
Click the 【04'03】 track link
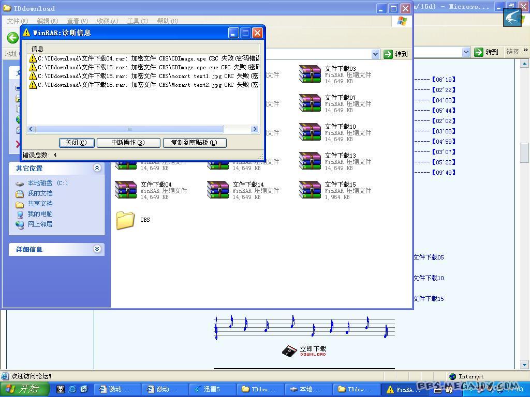point(444,100)
